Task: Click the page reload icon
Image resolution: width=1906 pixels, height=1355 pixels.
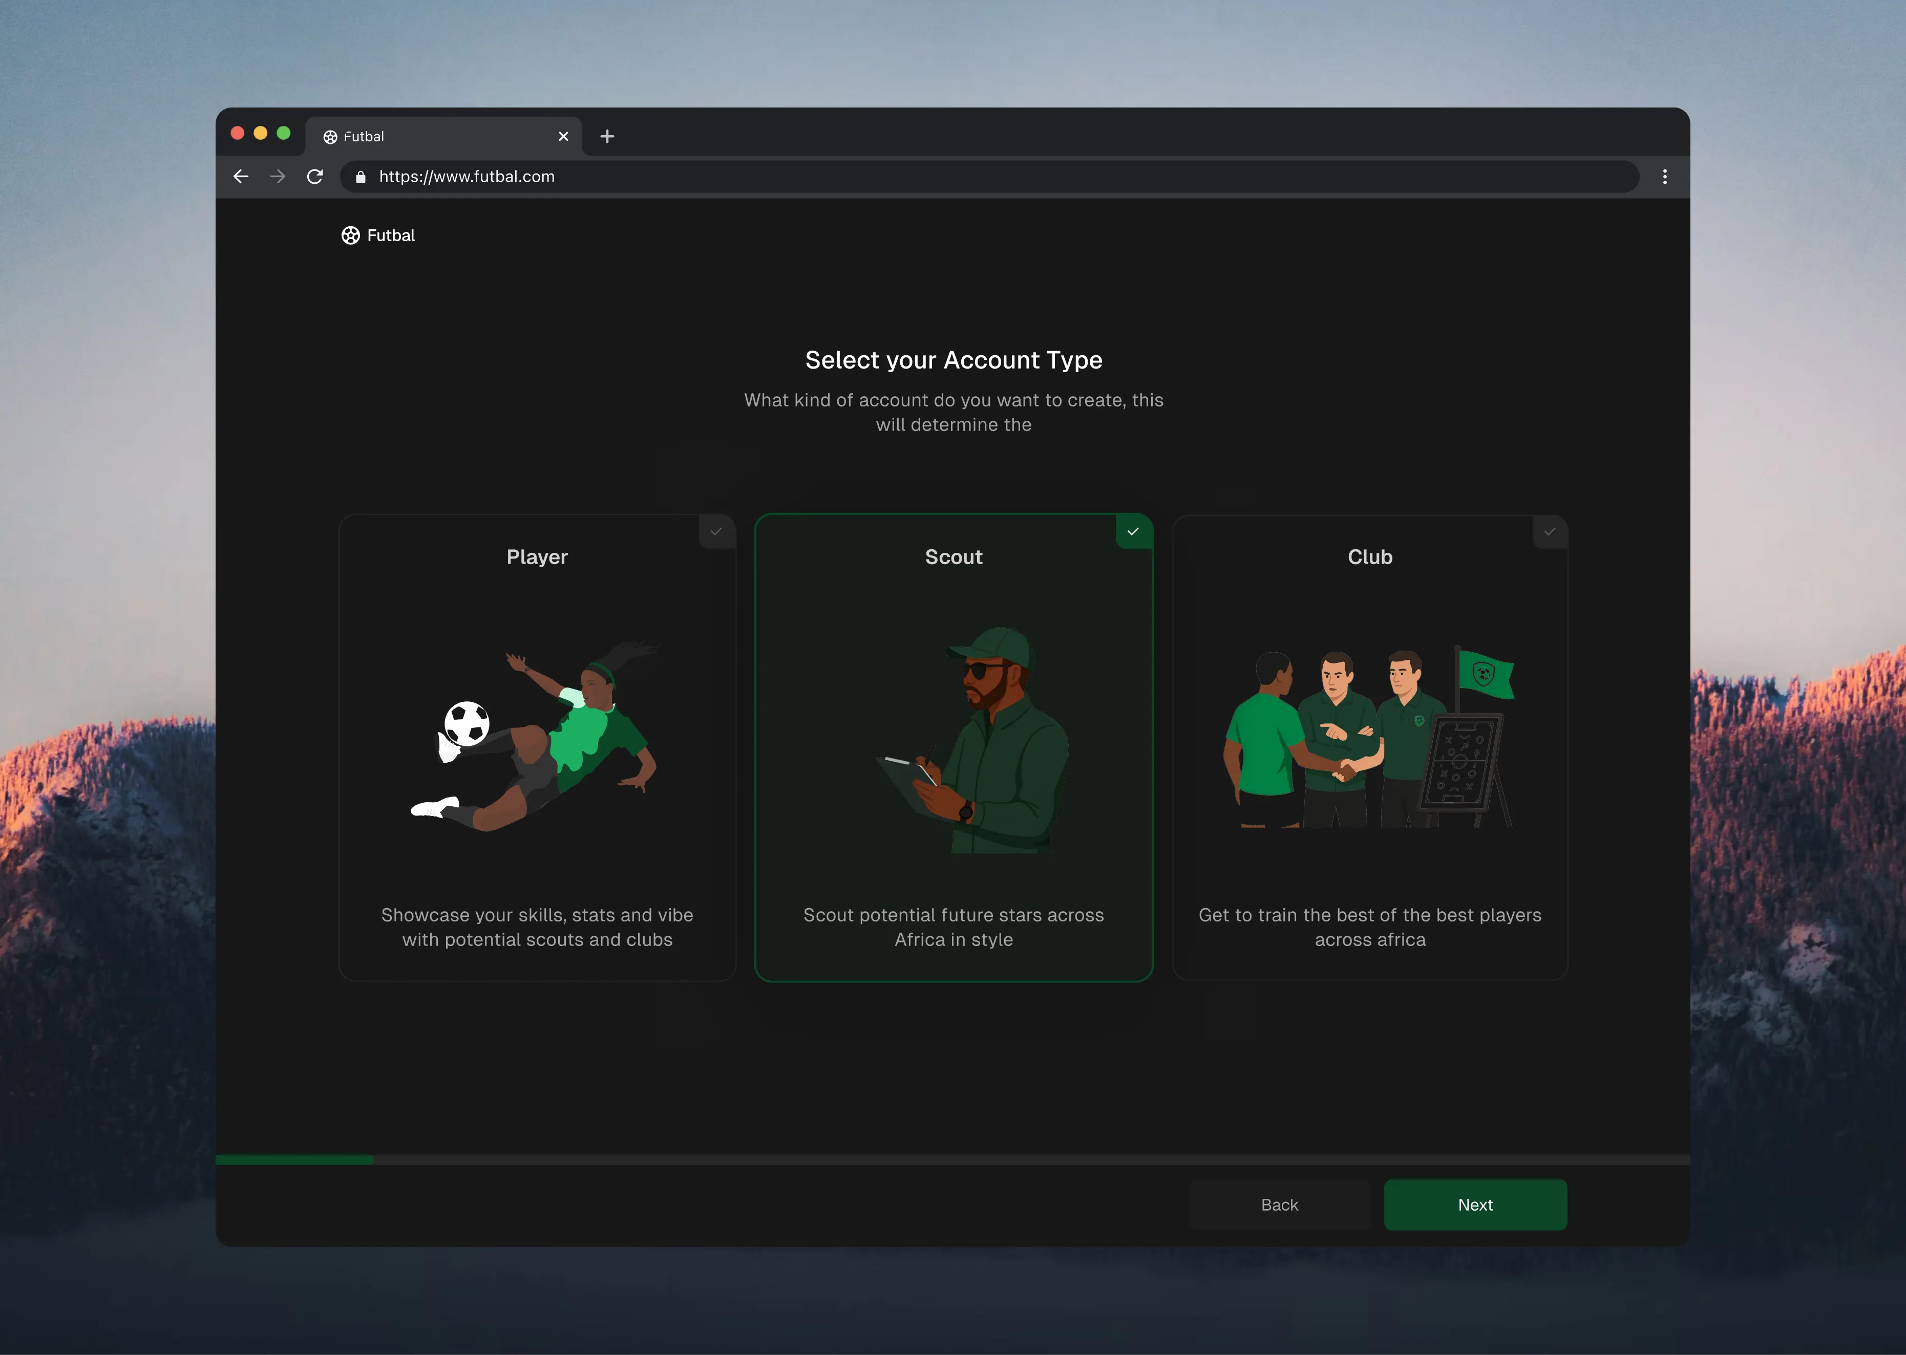Action: [x=314, y=177]
